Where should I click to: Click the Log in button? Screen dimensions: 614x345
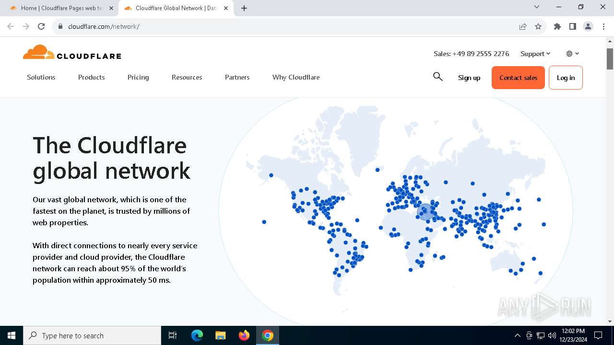[x=566, y=78]
